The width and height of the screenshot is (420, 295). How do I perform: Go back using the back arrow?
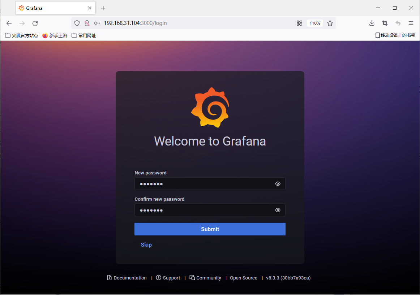(x=9, y=23)
